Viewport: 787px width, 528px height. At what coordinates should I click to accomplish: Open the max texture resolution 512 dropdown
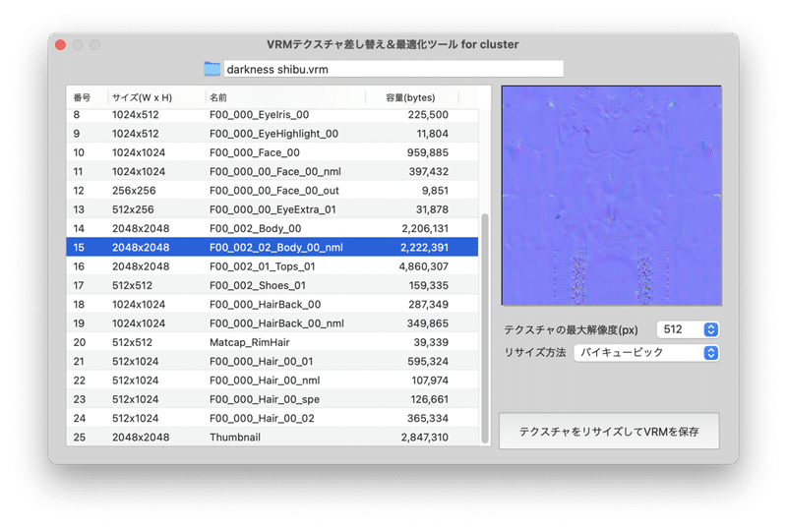pyautogui.click(x=688, y=329)
